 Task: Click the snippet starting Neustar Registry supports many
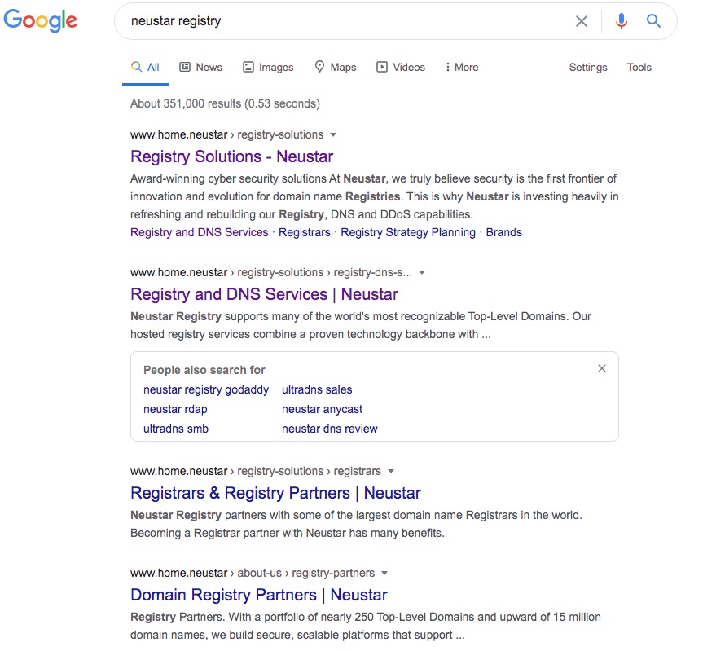361,325
